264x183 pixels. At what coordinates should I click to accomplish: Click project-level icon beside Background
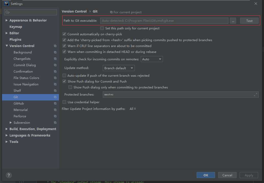coord(55,52)
